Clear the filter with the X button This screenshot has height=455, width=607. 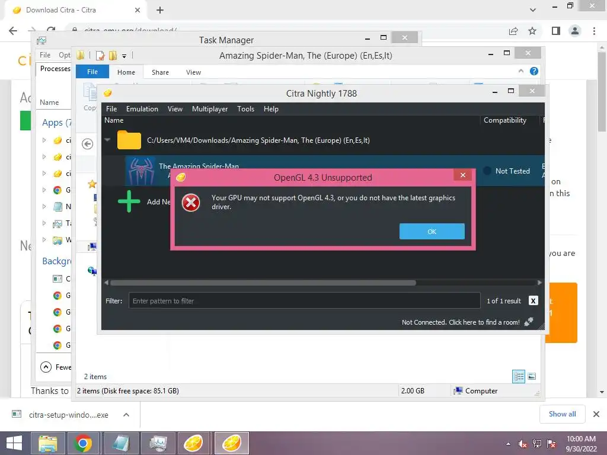coord(533,300)
